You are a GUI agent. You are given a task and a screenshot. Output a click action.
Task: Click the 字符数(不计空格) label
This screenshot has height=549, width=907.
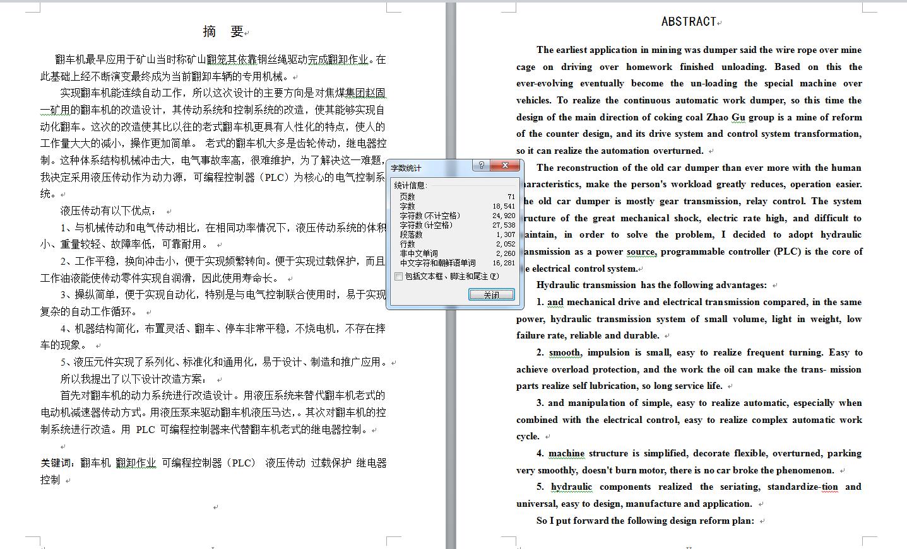click(430, 216)
